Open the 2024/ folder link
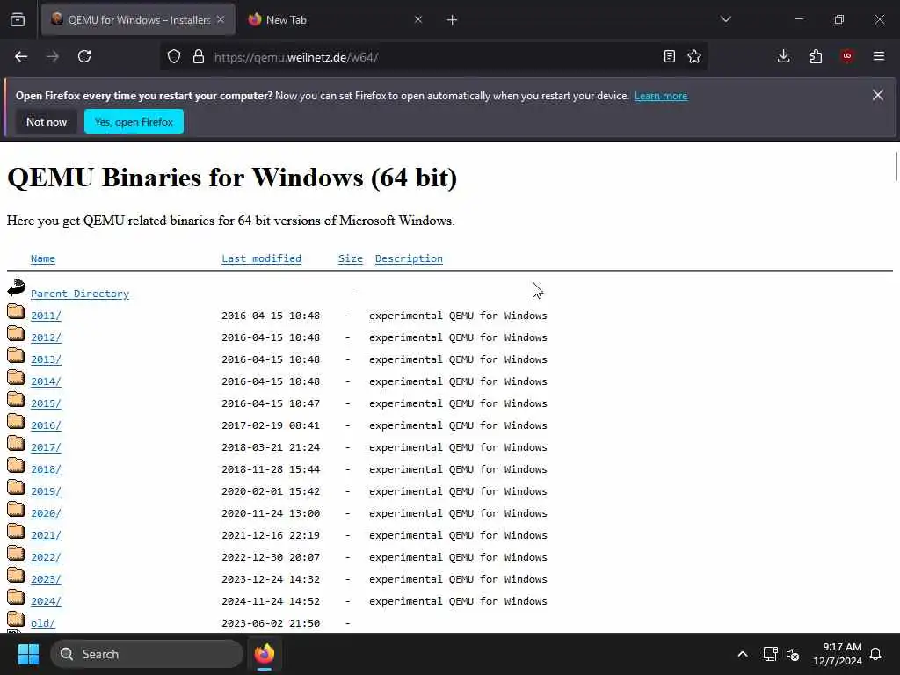This screenshot has height=675, width=900. click(46, 601)
